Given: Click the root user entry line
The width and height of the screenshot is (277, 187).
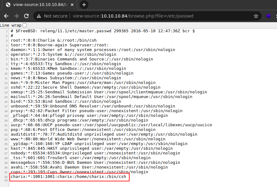Looking at the screenshot, I should [x=53, y=40].
